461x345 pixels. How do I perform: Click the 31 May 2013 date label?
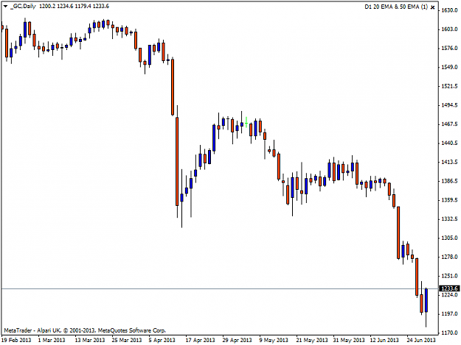coord(349,340)
